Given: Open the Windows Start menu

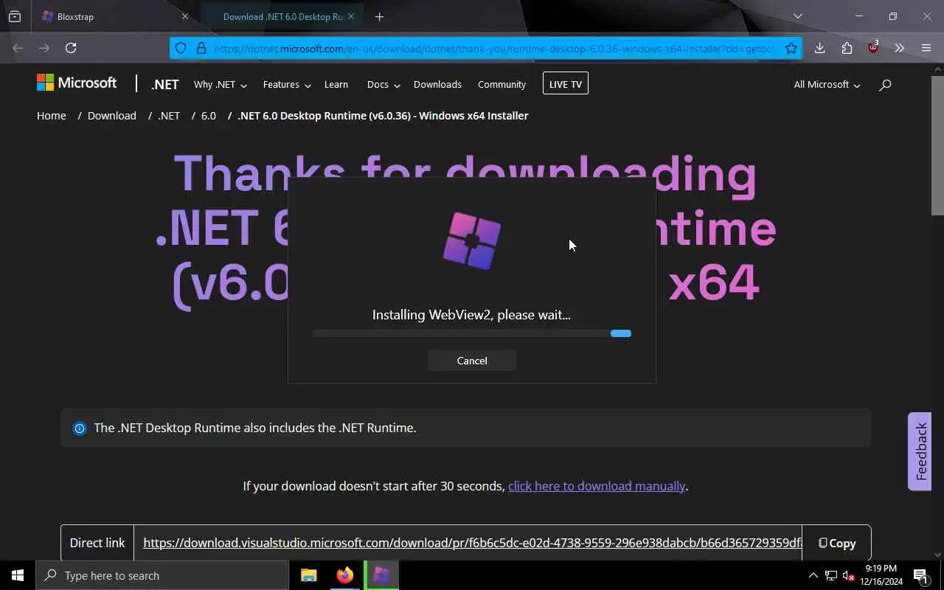Looking at the screenshot, I should pos(18,575).
